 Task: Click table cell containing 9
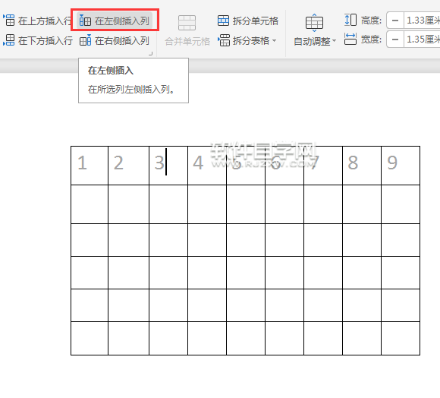tap(401, 166)
